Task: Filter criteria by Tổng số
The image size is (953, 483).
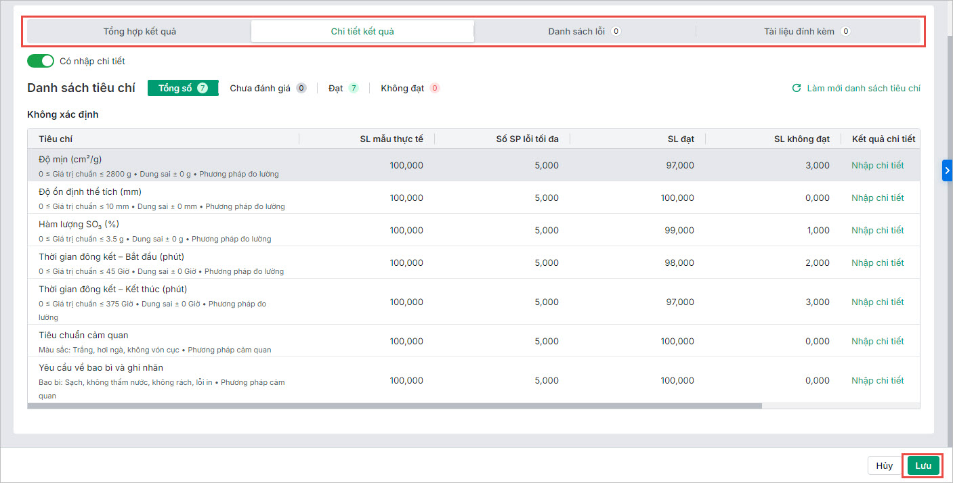Action: click(183, 88)
